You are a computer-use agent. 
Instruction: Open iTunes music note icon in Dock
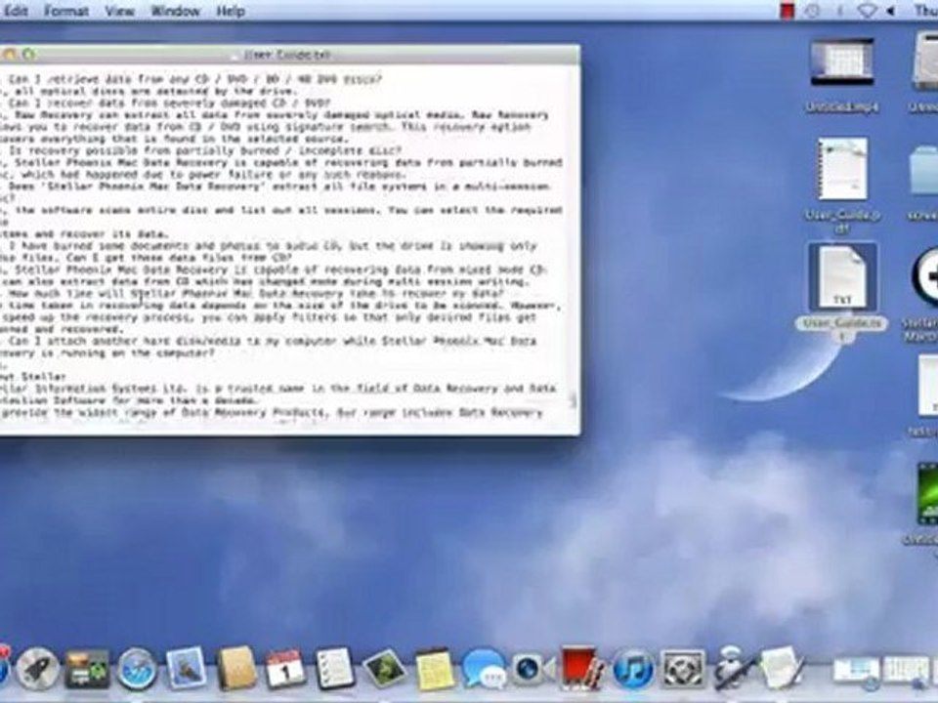632,669
